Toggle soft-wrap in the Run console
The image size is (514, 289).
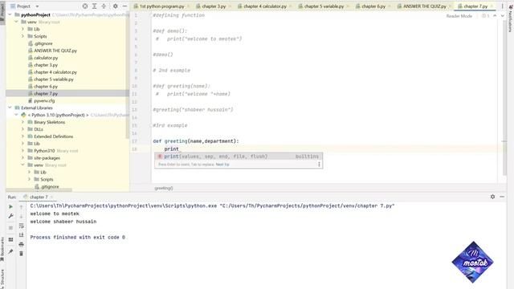click(22, 226)
